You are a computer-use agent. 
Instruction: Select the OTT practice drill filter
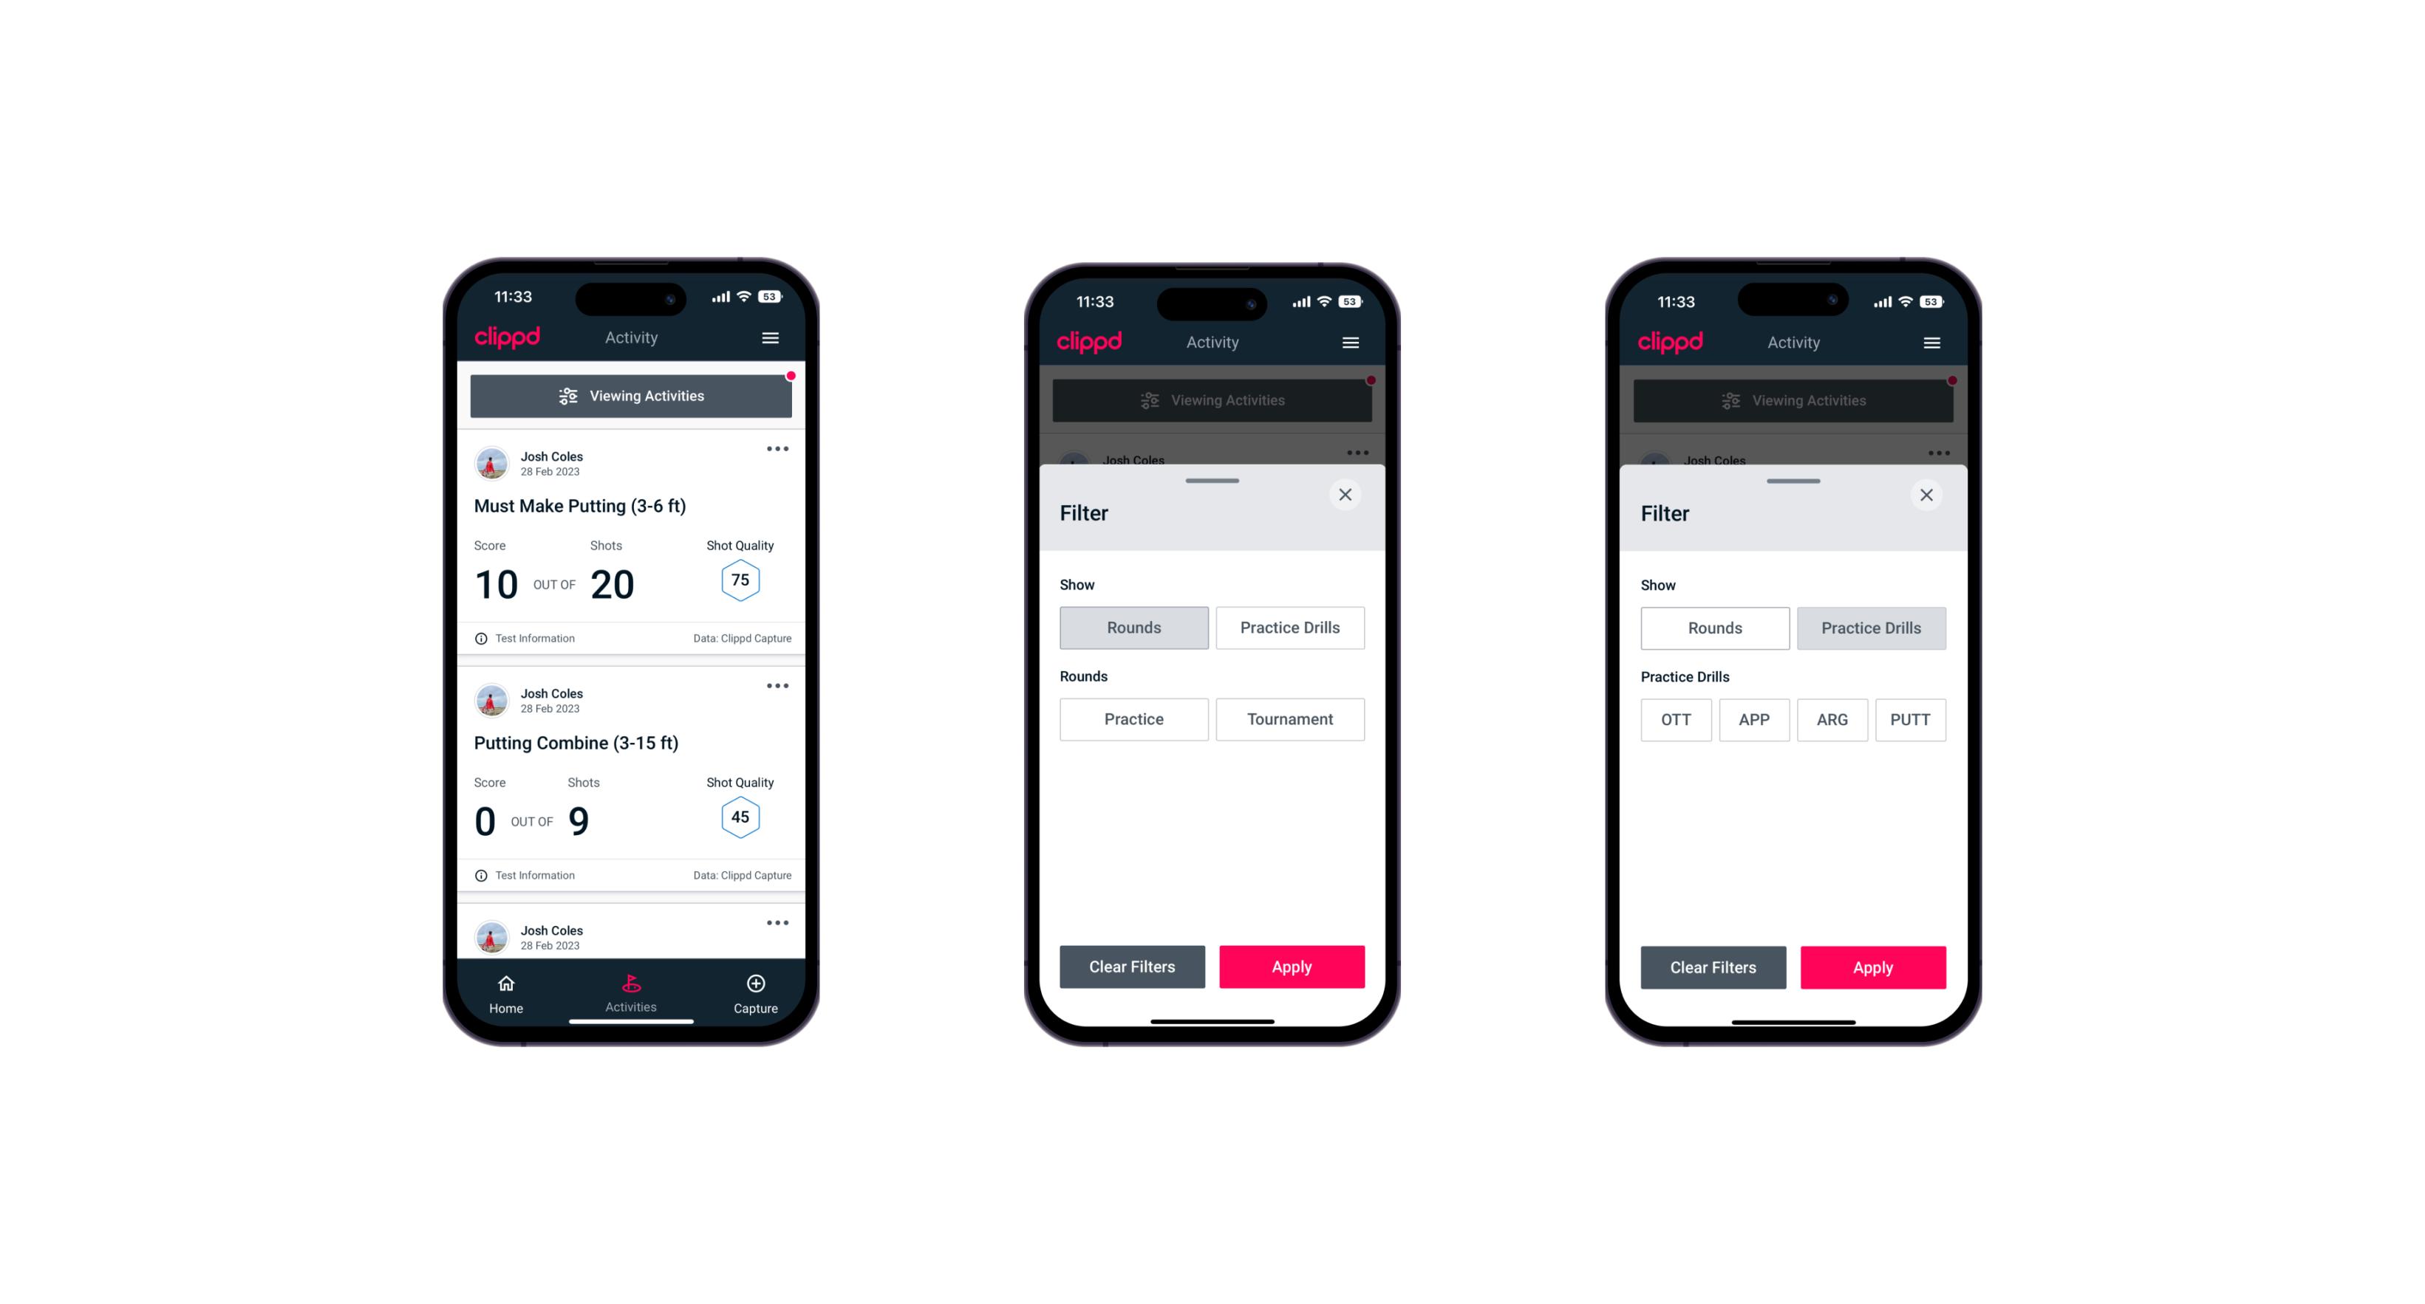pos(1678,719)
